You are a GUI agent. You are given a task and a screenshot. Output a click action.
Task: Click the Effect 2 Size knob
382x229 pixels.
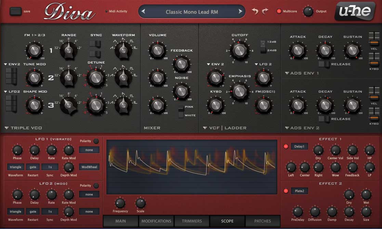[x=366, y=212]
